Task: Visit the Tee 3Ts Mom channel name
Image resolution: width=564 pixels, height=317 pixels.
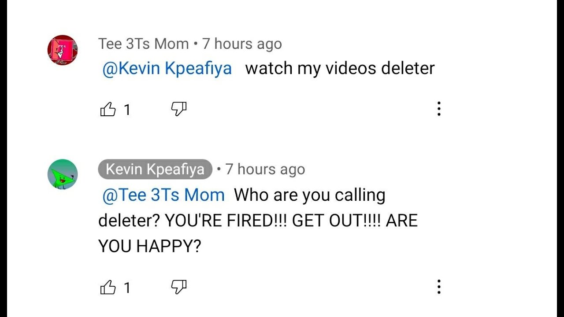Action: point(144,44)
